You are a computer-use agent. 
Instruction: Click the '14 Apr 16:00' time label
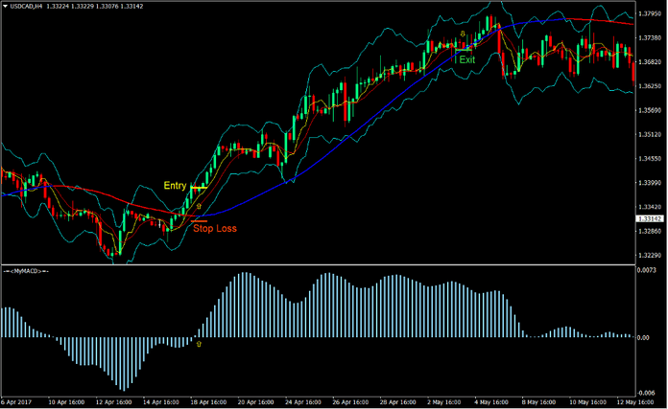point(160,402)
